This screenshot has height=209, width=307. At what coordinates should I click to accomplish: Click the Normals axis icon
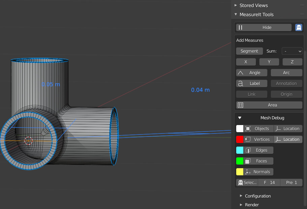tap(248, 172)
